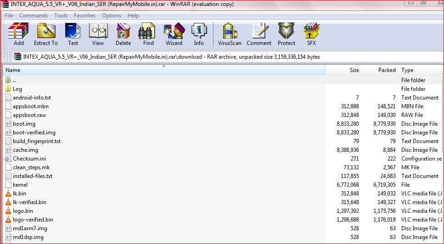Viewport: 444px width, 244px height.
Task: Click the md1arm7.img disc icon
Action: [x=8, y=228]
